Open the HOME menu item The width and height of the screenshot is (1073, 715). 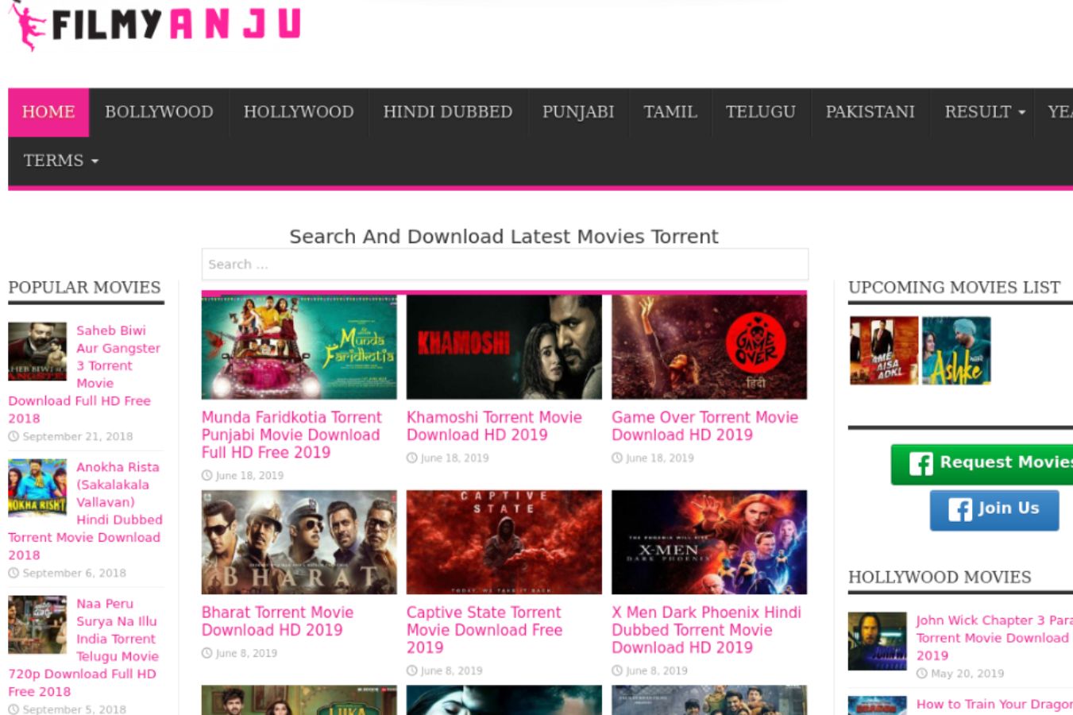[x=48, y=112]
